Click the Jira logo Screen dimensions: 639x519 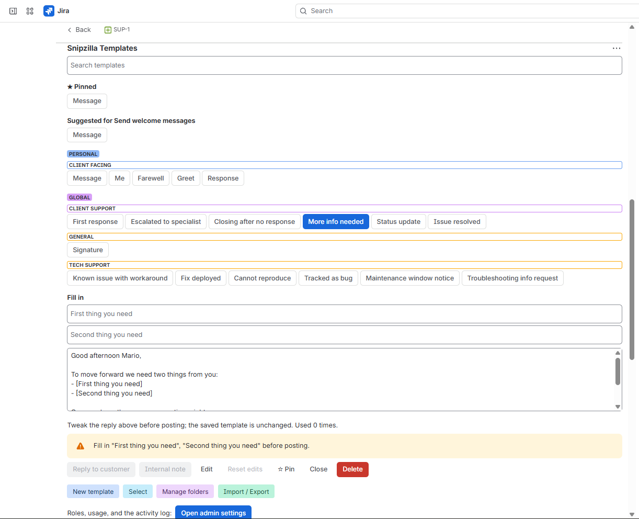click(x=49, y=11)
